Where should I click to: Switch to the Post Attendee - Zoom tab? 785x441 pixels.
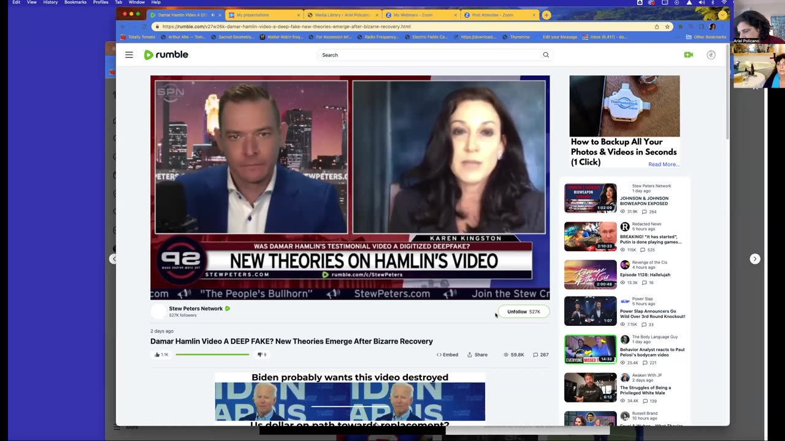click(x=499, y=15)
